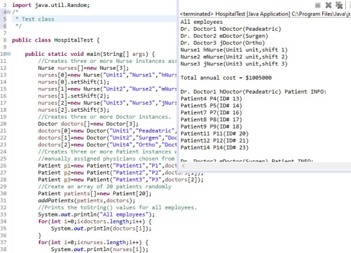This screenshot has height=253, width=351.
Task: Click the 'Dr. Doctor1 hDoctor(Peadeatric) Patient INFO:' line
Action: click(x=253, y=92)
